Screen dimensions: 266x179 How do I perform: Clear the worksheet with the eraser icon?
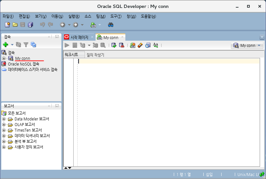pos(140,45)
